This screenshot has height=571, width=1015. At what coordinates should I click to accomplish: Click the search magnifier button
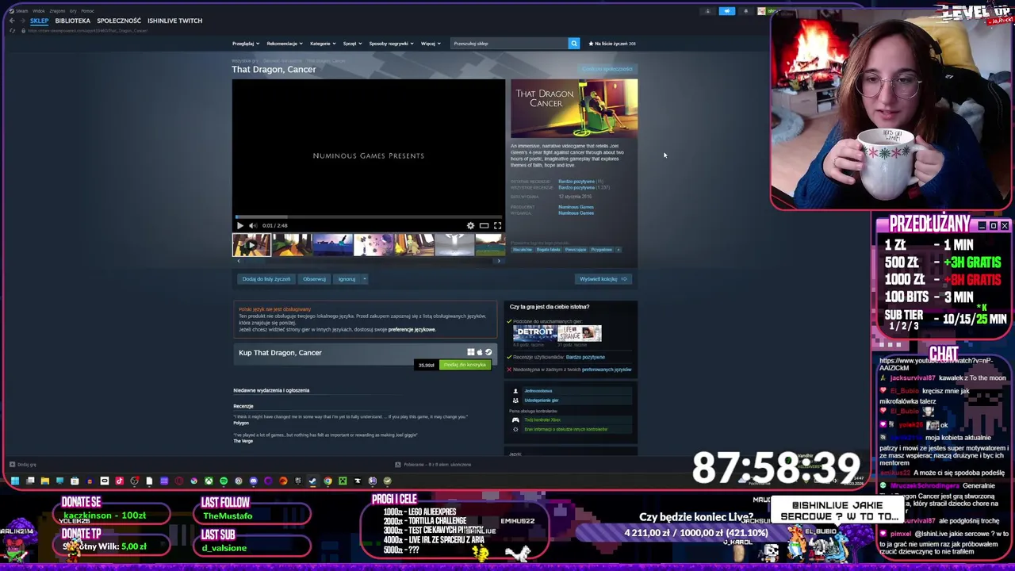click(574, 44)
